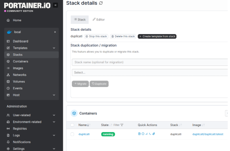Select all containers with the header checkbox

coord(72,125)
